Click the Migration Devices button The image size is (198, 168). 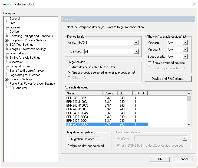[x=84, y=139]
